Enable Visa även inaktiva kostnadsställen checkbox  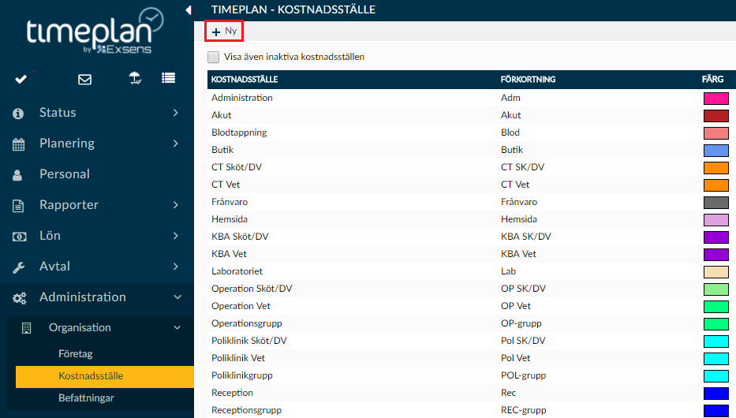pos(214,58)
